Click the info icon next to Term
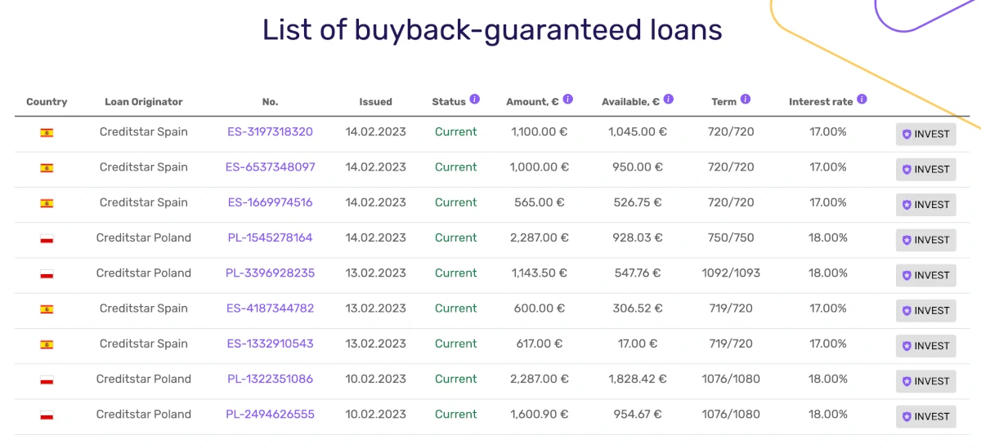The width and height of the screenshot is (981, 448). (746, 100)
